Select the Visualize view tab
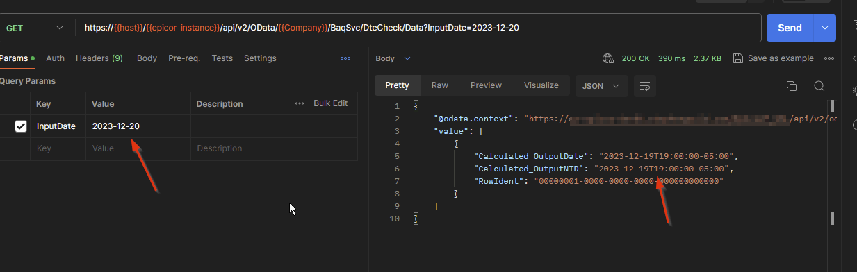 541,85
